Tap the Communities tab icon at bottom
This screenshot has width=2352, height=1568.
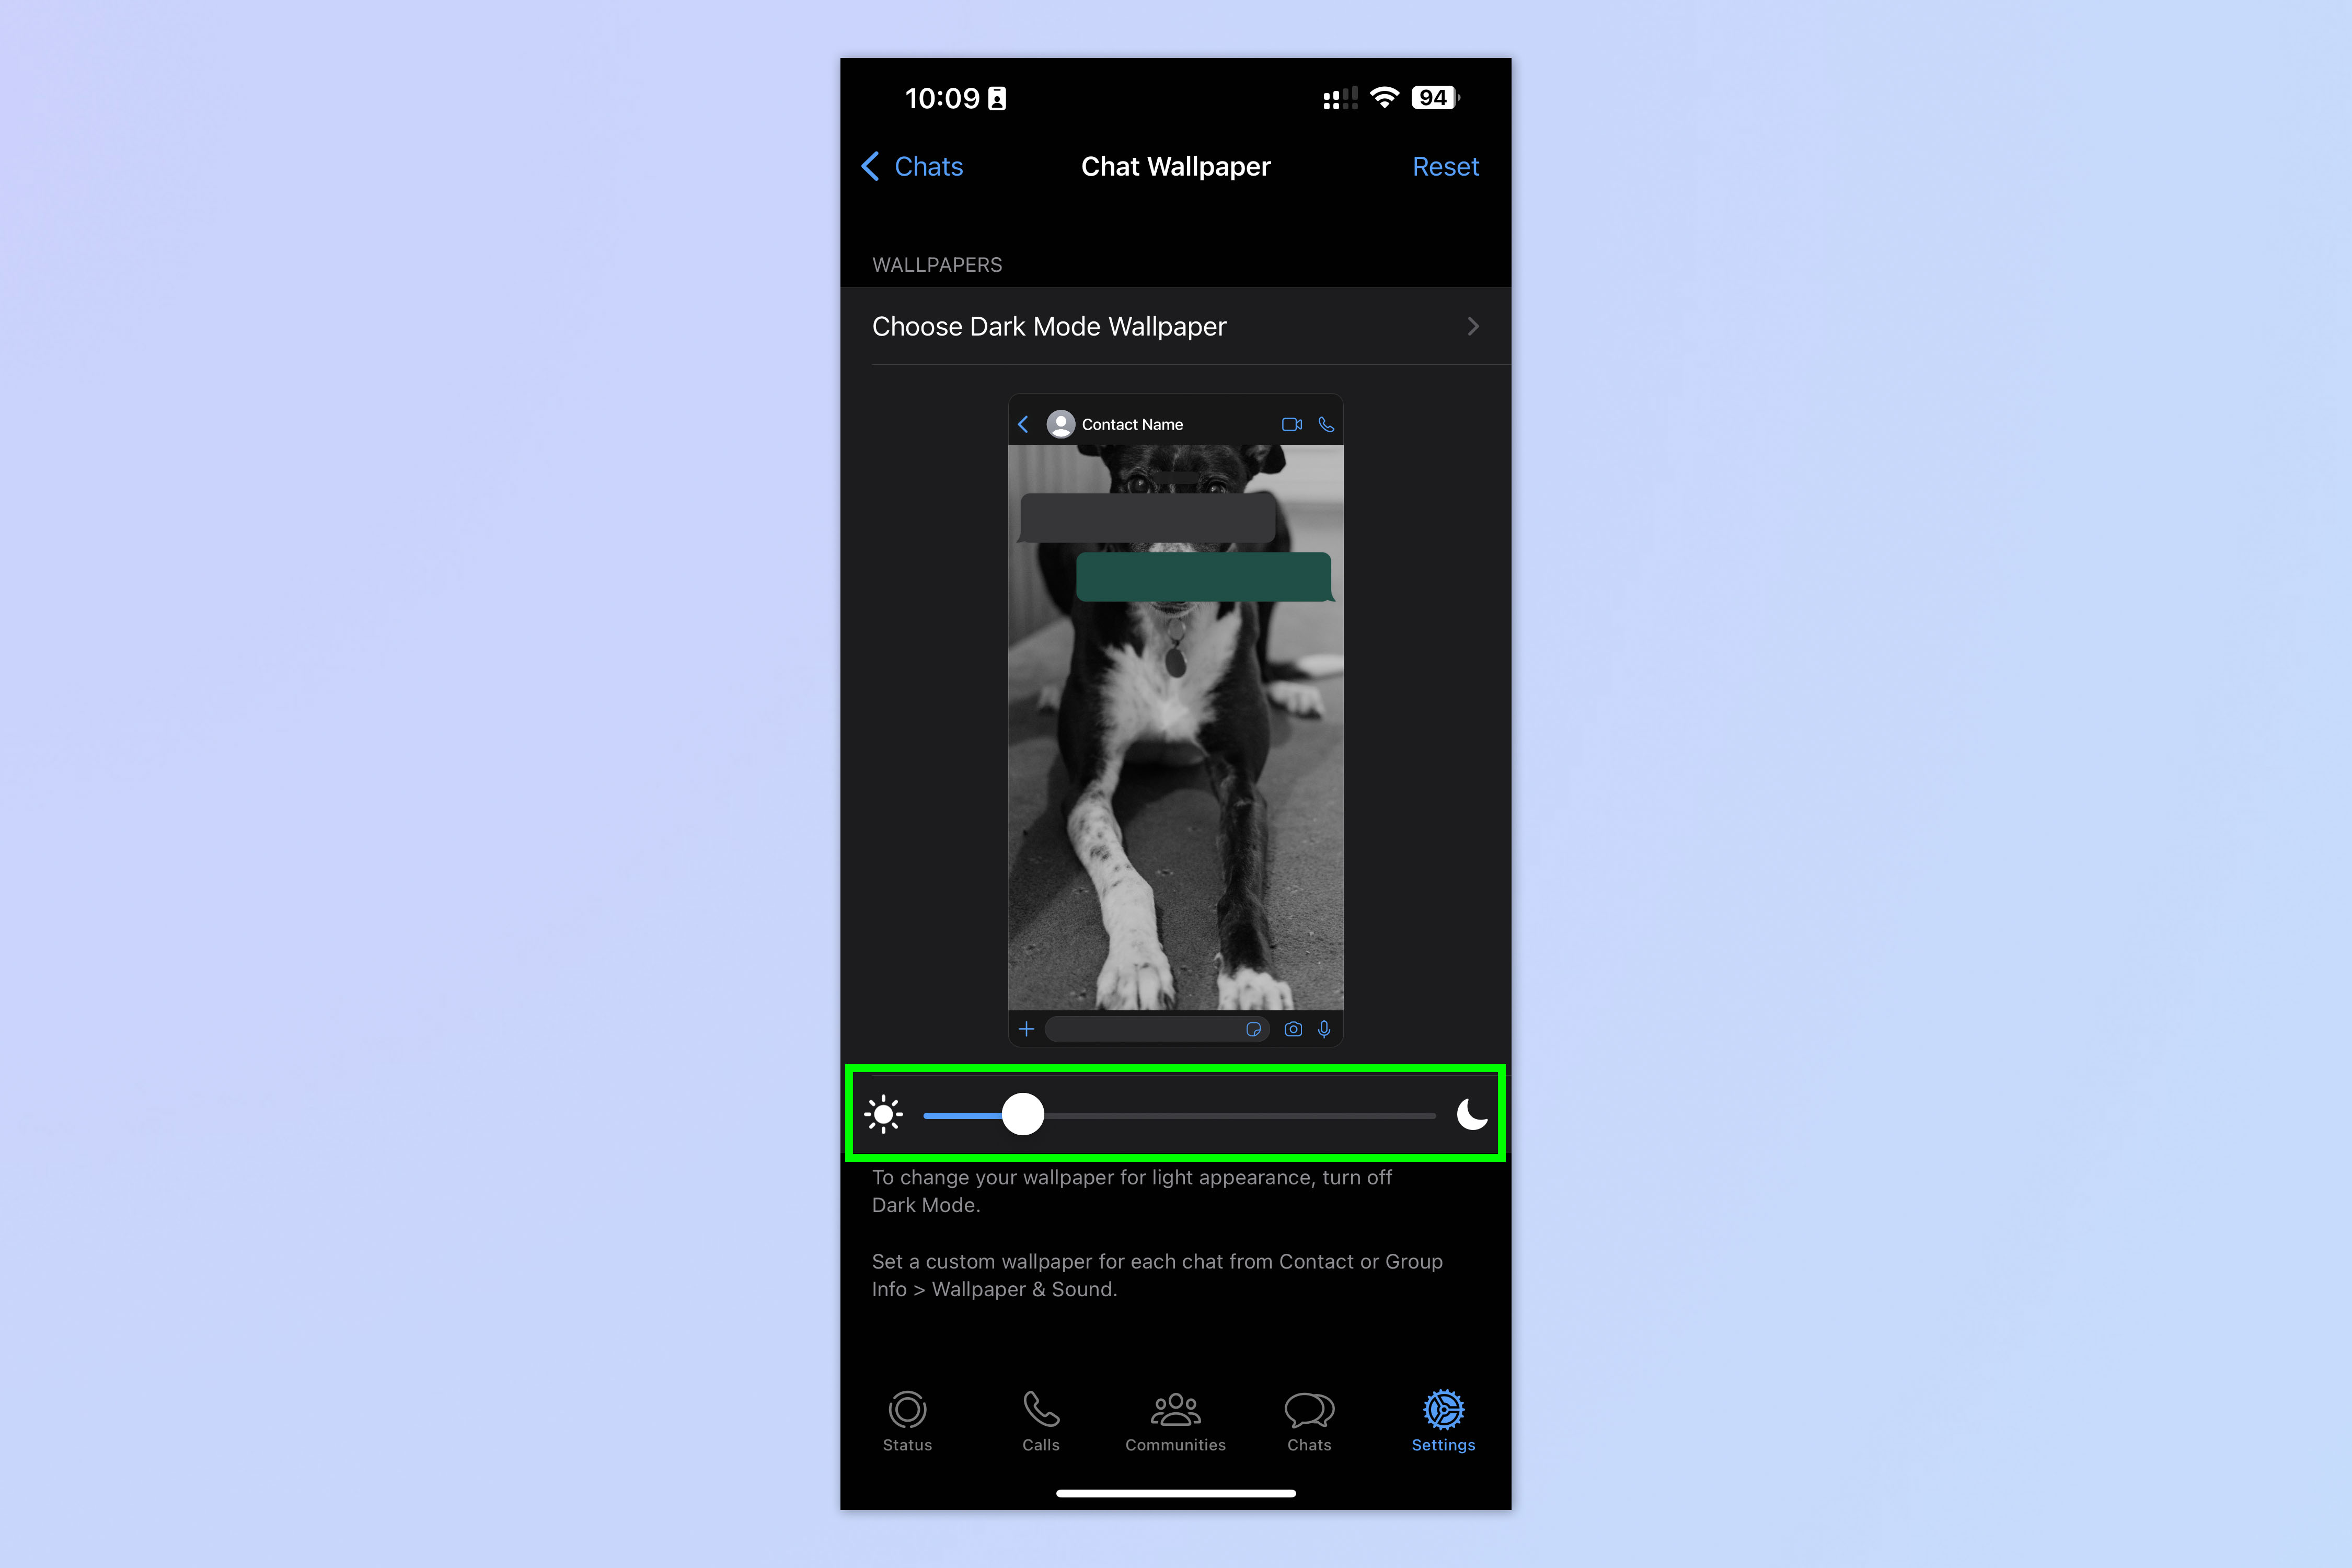pos(1174,1421)
